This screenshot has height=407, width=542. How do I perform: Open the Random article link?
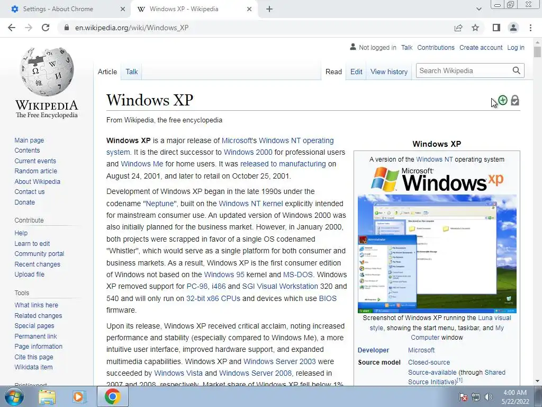[35, 171]
